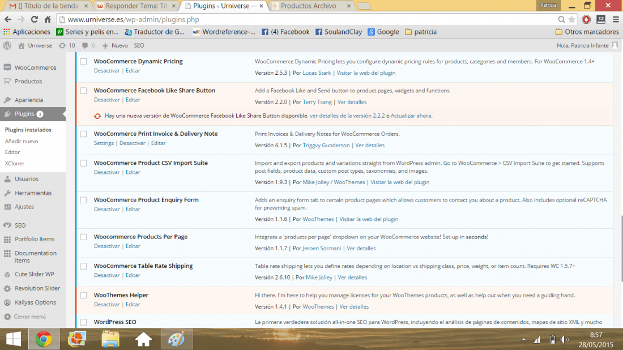This screenshot has width=623, height=350.
Task: Tick the WooCommerce Facebook Like Share Button checkbox
Action: (x=83, y=91)
